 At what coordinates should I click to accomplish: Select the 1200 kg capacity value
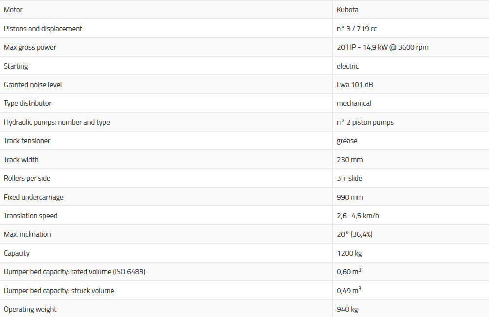[349, 253]
